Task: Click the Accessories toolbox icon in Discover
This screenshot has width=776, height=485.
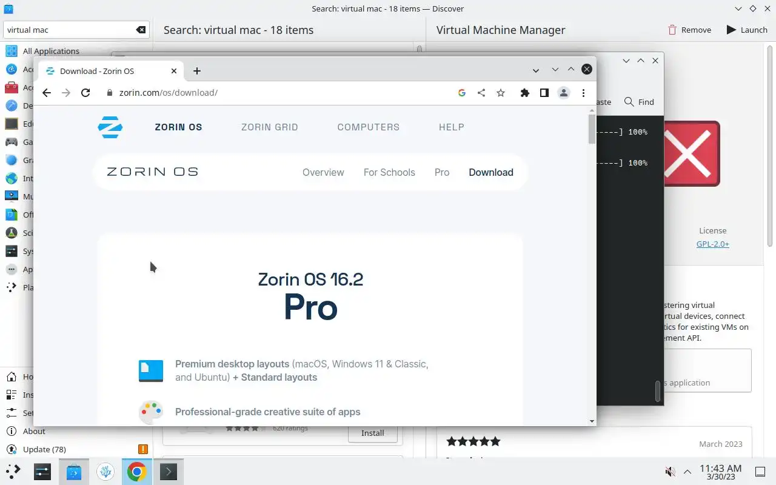Action: pos(12,87)
